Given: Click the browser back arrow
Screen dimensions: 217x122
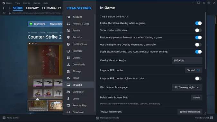Looking at the screenshot, I should (x=4, y=8).
